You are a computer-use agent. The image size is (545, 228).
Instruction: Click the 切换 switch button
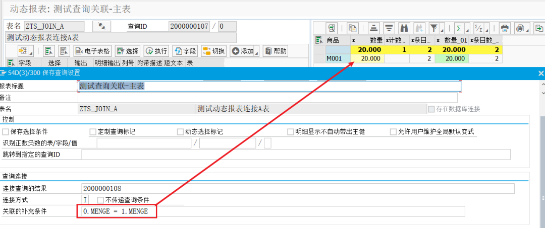pos(214,51)
